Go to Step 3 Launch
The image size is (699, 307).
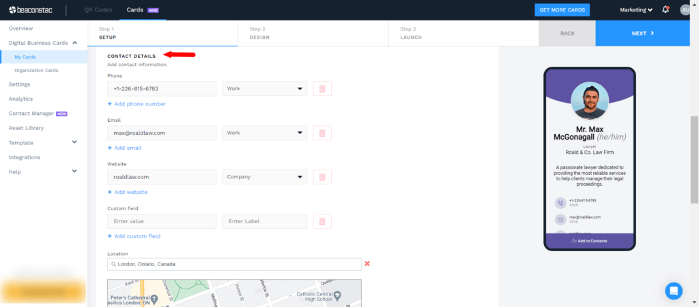click(463, 33)
